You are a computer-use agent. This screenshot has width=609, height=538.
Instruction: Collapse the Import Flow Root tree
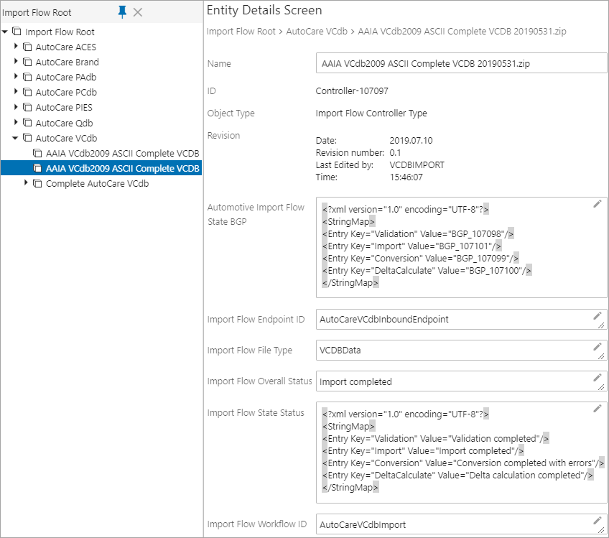pos(4,32)
